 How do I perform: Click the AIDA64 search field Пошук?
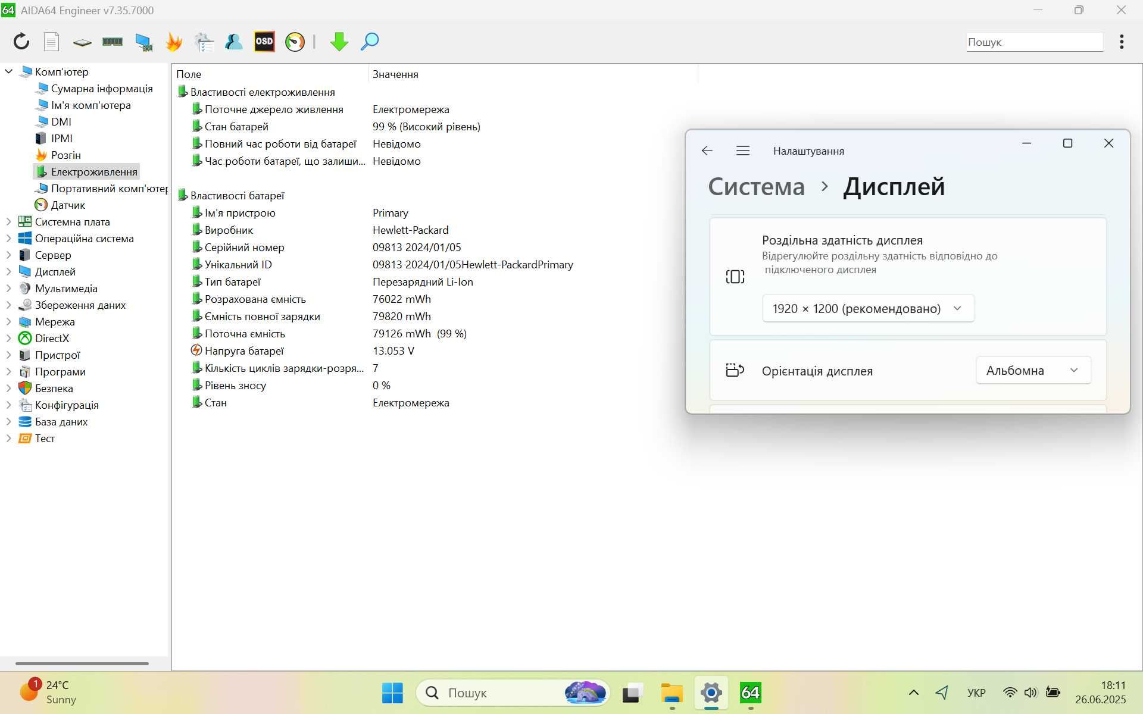coord(1034,42)
